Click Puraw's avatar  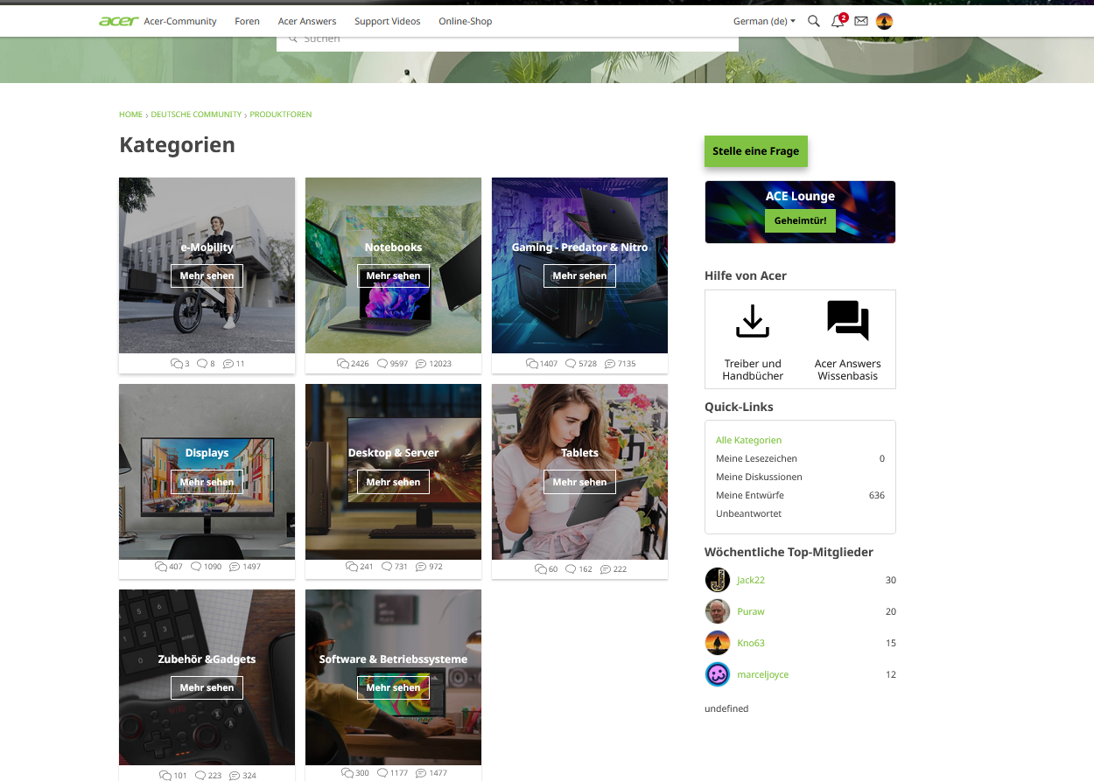click(x=718, y=611)
